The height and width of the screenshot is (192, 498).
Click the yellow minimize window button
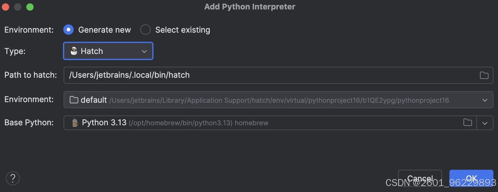point(17,7)
